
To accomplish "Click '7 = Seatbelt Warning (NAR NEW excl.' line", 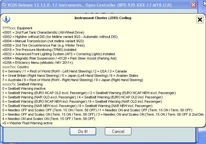I will [x=77, y=106].
